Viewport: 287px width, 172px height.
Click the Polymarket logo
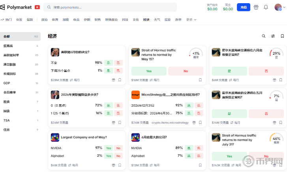pyautogui.click(x=16, y=7)
